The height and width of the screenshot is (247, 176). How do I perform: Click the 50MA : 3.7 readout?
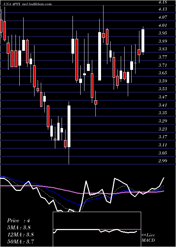20,241
